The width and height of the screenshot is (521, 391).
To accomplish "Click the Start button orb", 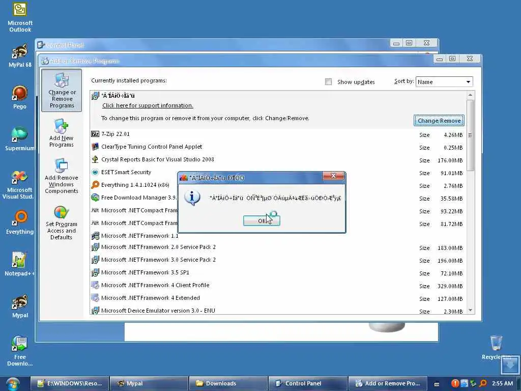I will pos(13,384).
